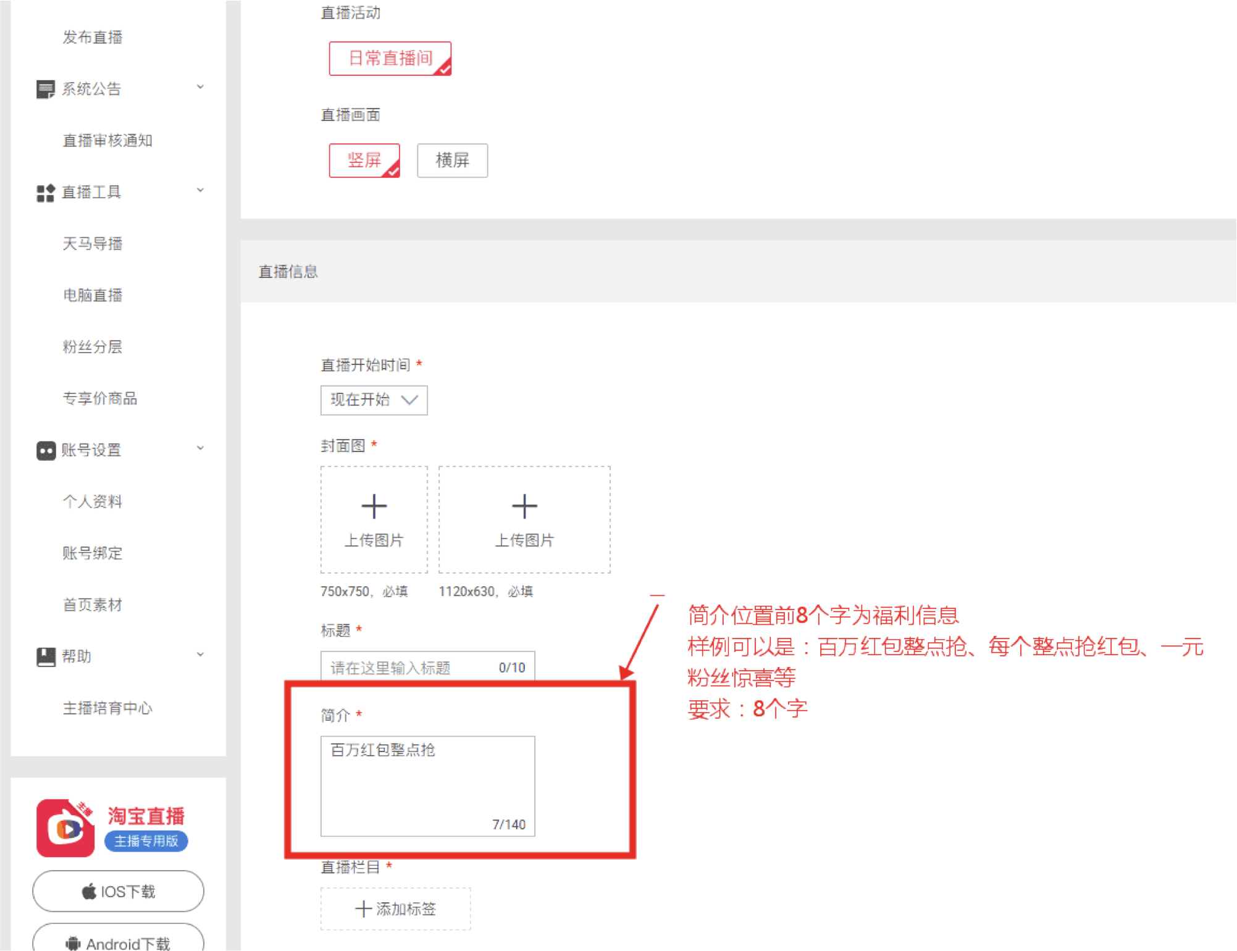The height and width of the screenshot is (951, 1237).
Task: Click the 系统公告 menu header text
Action: 91,90
